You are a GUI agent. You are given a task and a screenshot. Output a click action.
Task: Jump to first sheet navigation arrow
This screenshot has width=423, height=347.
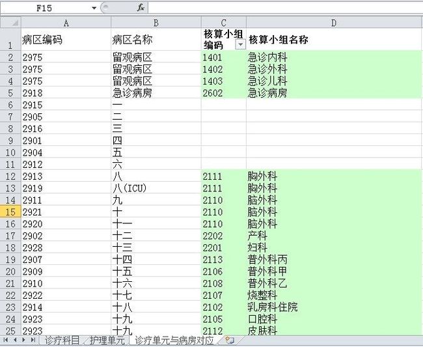(5, 340)
